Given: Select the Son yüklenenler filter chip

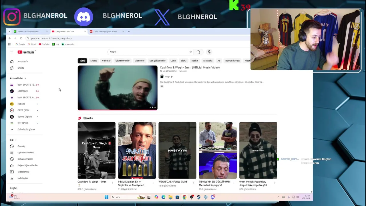Looking at the screenshot, I should 157,61.
